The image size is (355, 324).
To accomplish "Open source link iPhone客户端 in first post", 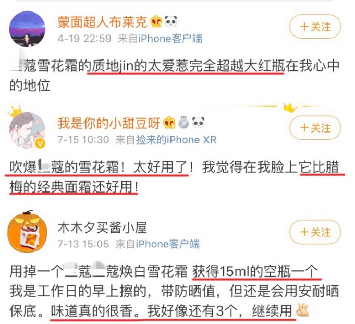I will click(x=170, y=39).
